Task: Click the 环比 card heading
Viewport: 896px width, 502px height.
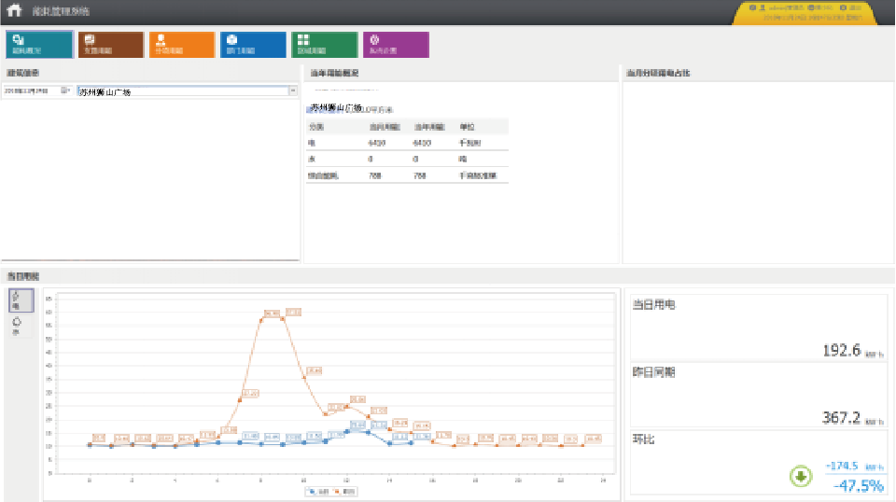Action: point(643,439)
